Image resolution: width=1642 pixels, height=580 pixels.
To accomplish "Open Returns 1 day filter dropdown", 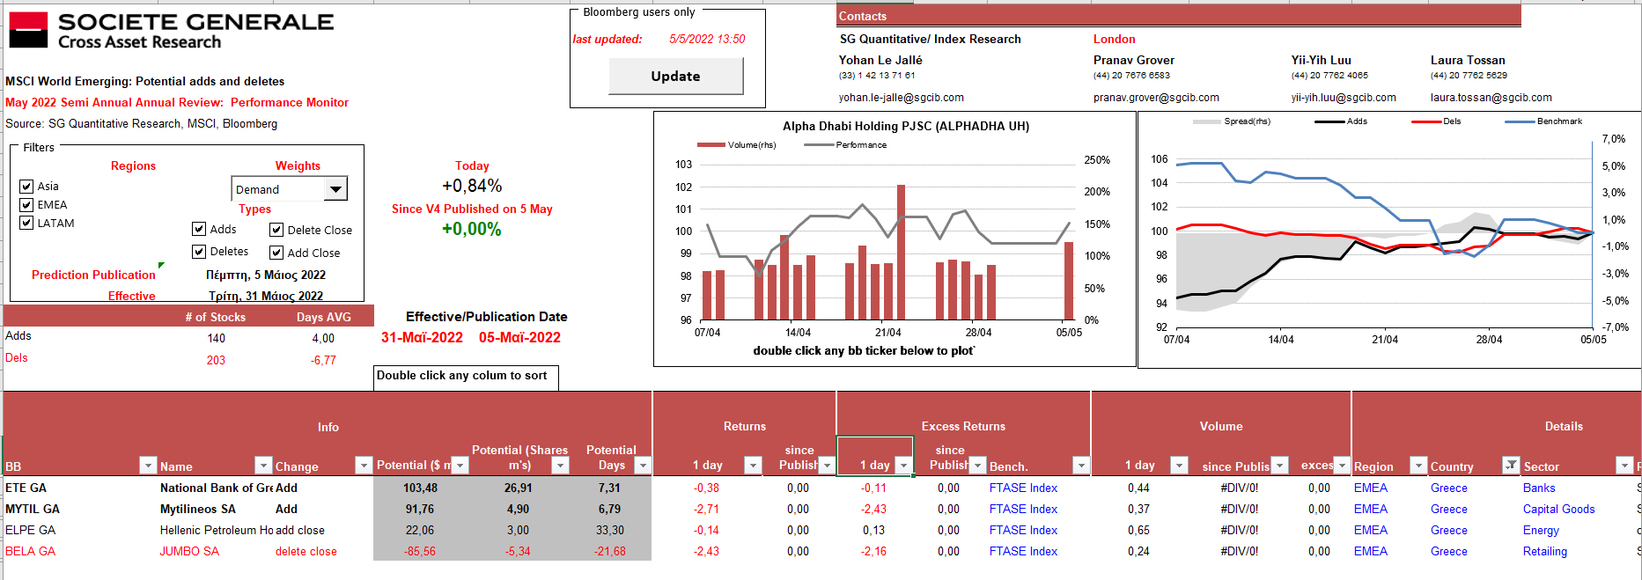I will [753, 466].
